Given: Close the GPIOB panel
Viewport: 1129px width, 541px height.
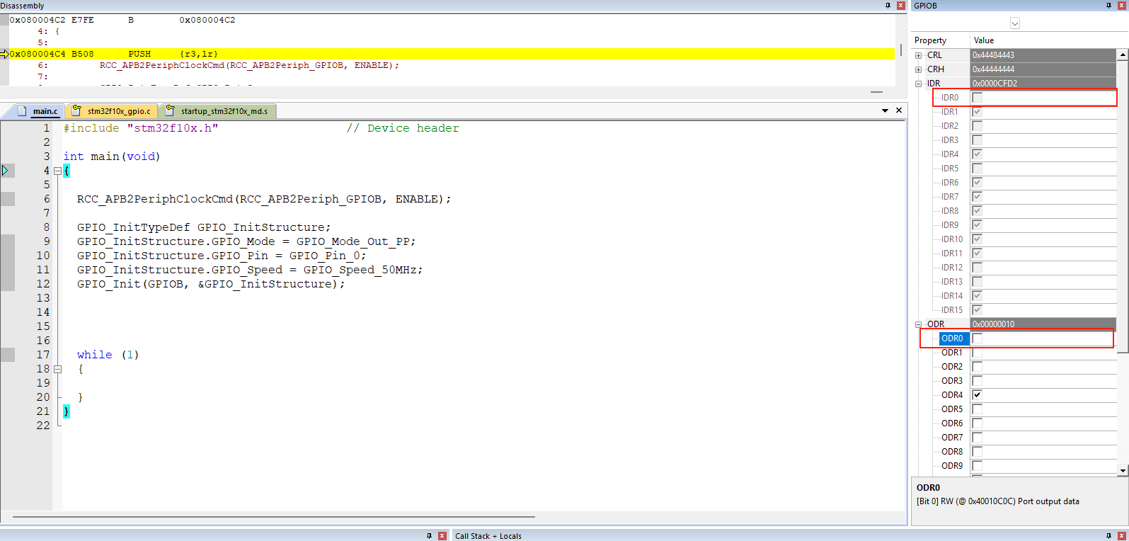Looking at the screenshot, I should click(x=1121, y=6).
